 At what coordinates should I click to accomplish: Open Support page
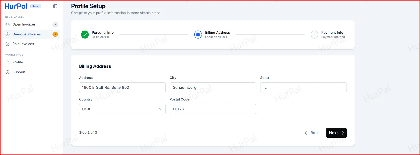[31, 72]
